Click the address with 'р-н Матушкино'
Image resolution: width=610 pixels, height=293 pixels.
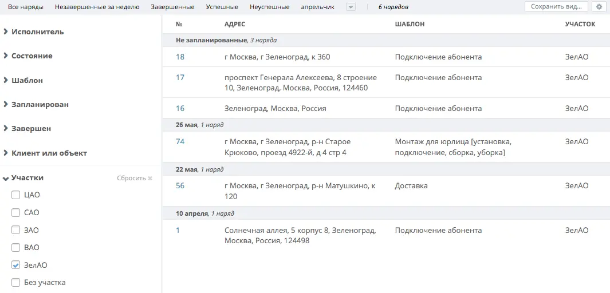(x=300, y=191)
